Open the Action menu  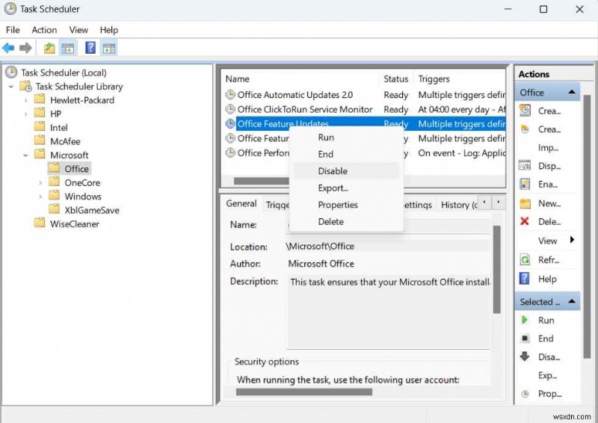[44, 30]
